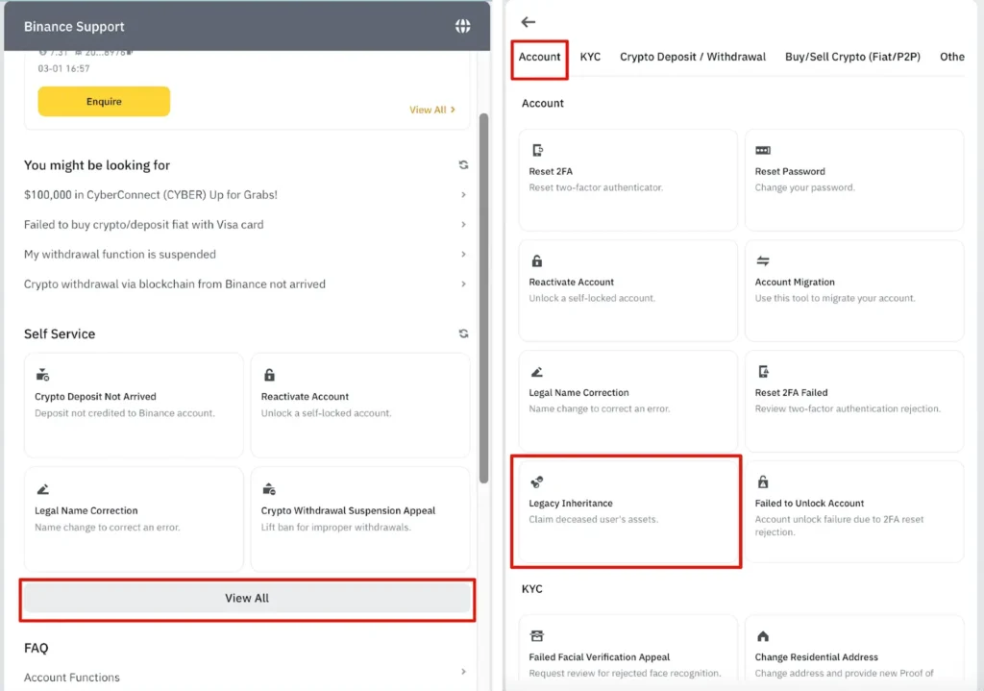Expand the Account Functions FAQ chevron
This screenshot has width=984, height=691.
(463, 672)
